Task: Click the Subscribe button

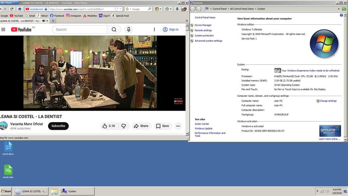Action: 58,126
